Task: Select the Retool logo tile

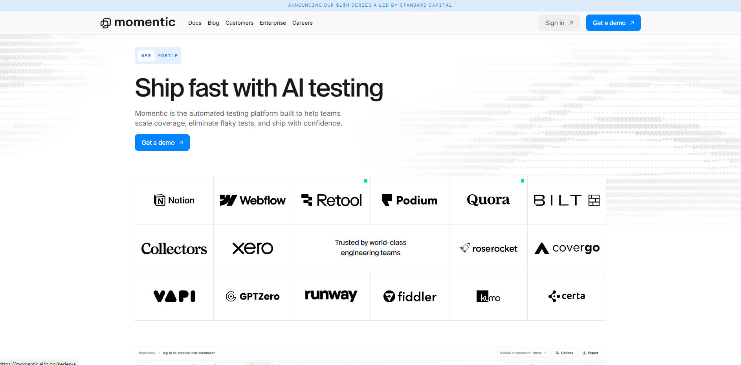Action: pos(331,200)
